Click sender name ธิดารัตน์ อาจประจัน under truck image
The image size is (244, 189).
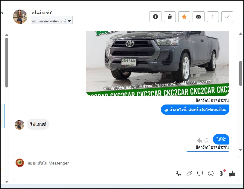pos(212,100)
